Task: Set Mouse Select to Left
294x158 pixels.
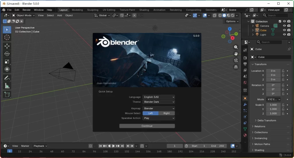Action: pos(150,113)
